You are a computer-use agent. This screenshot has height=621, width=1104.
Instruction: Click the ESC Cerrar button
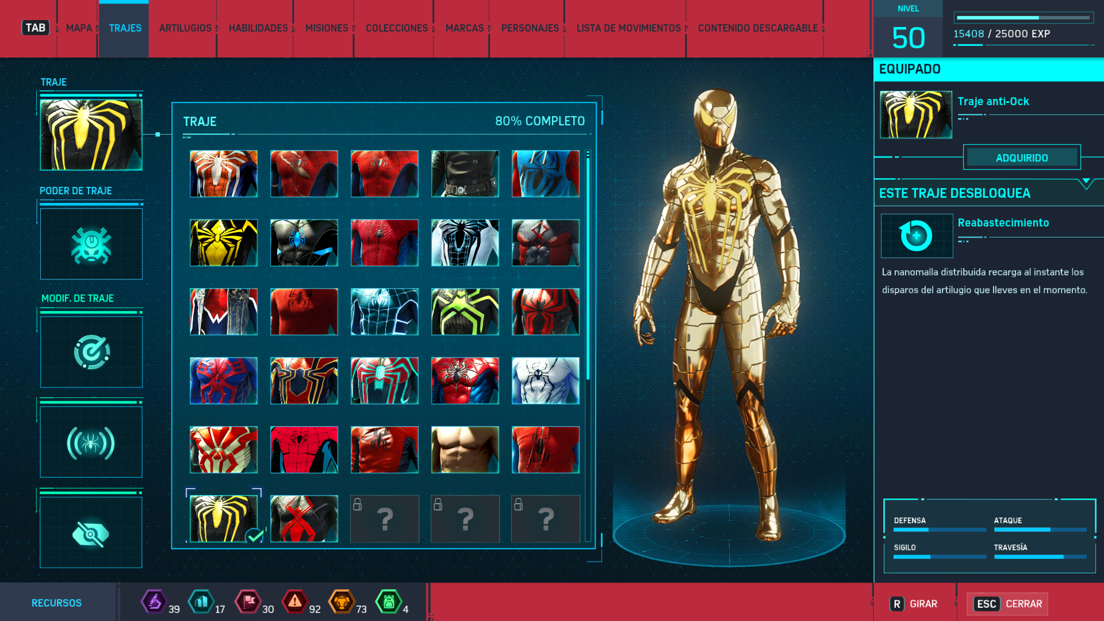1008,604
